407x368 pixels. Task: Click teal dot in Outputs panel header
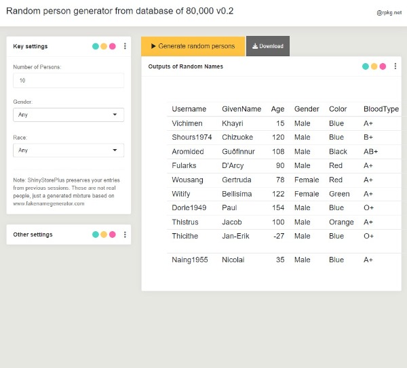(x=366, y=66)
